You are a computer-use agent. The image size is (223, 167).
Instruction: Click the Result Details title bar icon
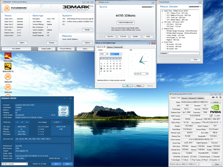tap(158, 2)
